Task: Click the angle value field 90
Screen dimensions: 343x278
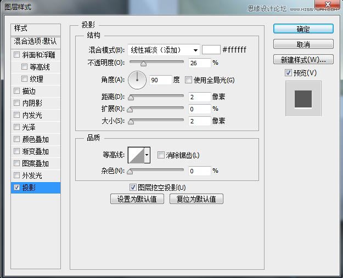Action: coord(161,80)
